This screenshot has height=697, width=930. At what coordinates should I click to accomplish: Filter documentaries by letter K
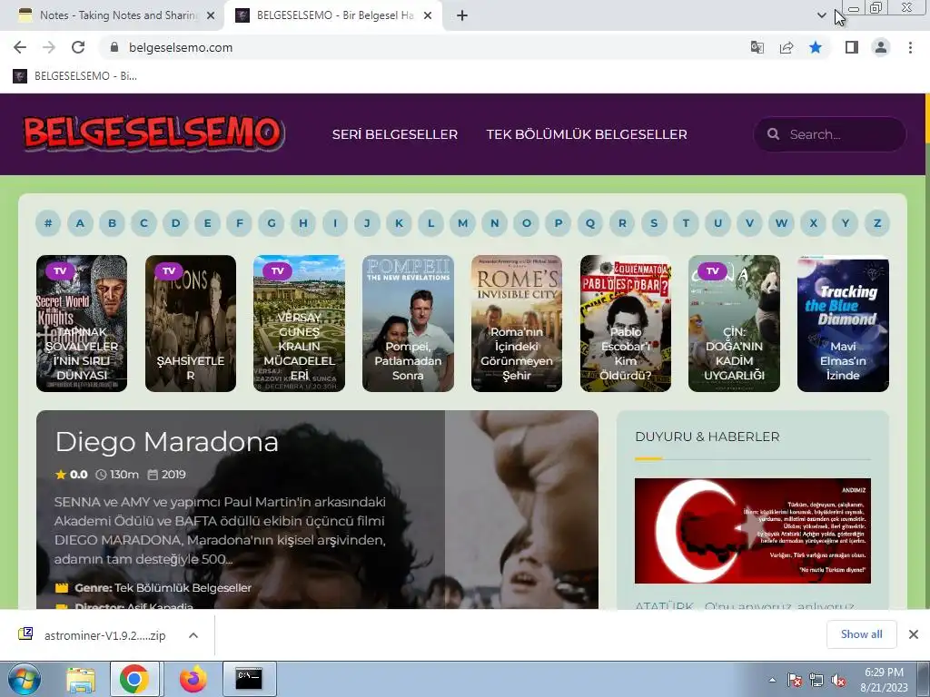(400, 223)
